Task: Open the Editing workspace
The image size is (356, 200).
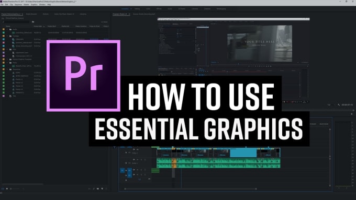Action: pos(137,9)
